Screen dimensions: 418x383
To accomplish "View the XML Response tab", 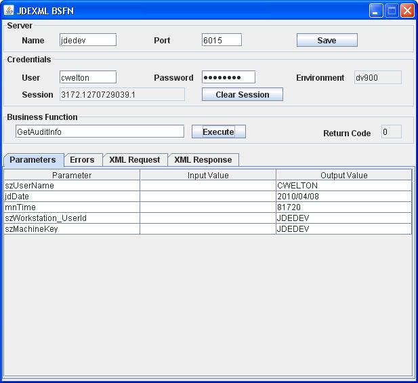I will (203, 160).
